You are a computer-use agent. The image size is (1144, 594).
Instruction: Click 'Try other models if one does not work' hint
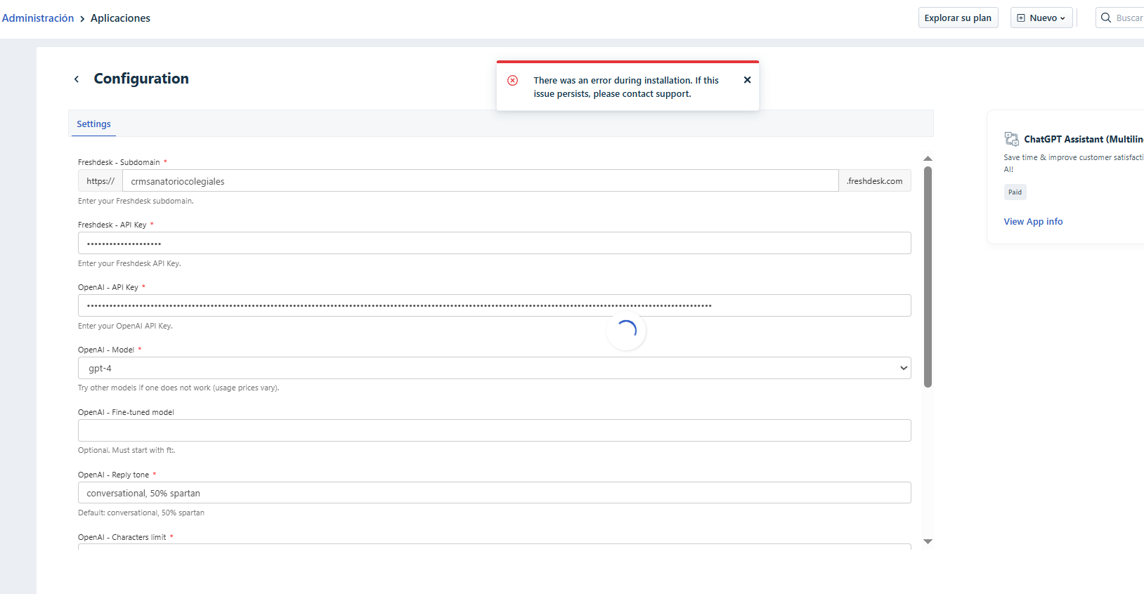(x=178, y=388)
